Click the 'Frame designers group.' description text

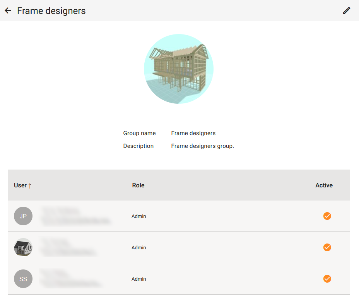(202, 146)
